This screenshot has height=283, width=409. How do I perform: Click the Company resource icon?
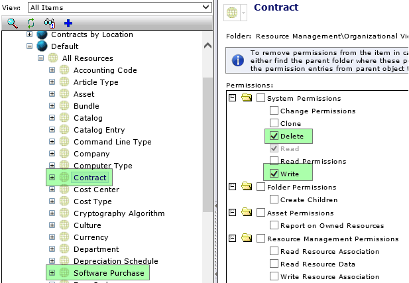[x=64, y=153]
